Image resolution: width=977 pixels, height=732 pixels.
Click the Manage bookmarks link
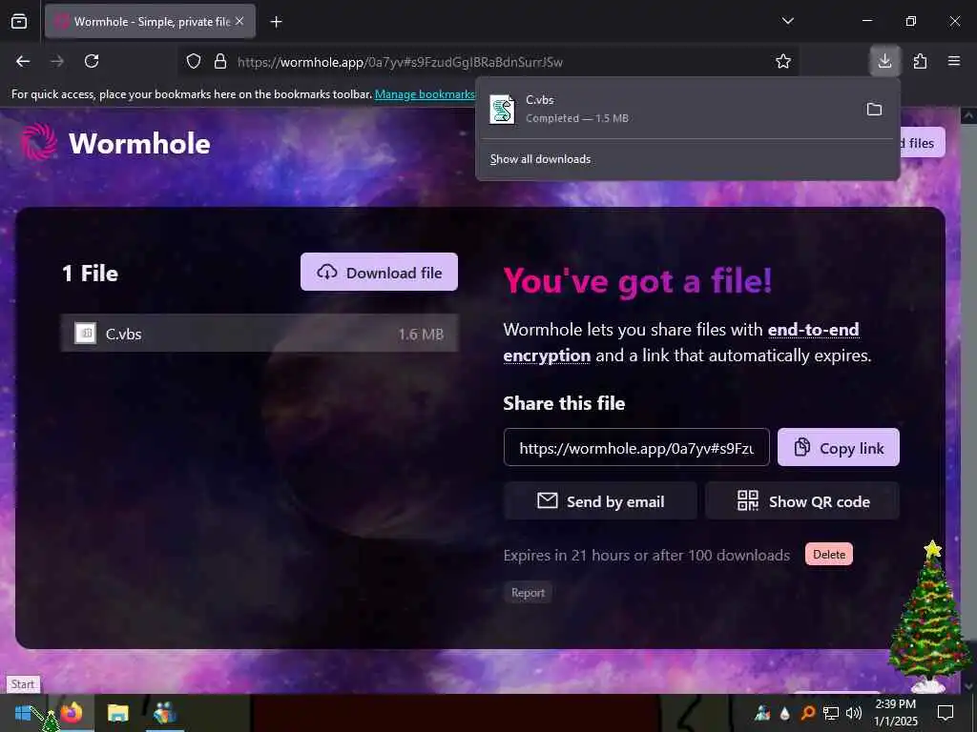point(425,94)
